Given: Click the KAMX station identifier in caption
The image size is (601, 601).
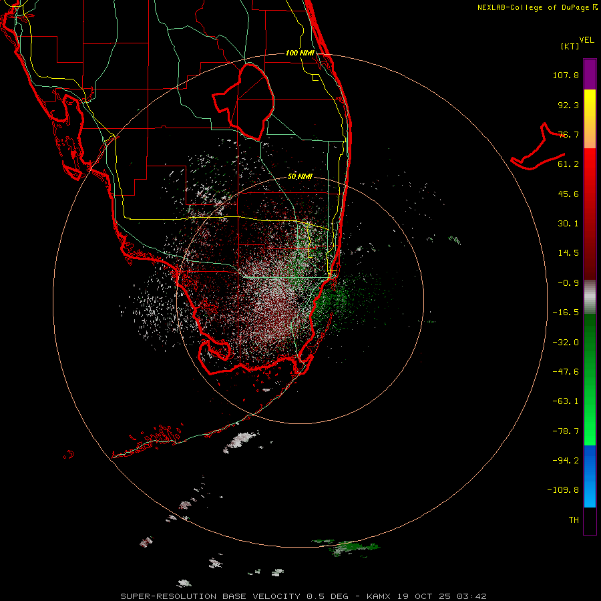Looking at the screenshot, I should tap(379, 596).
